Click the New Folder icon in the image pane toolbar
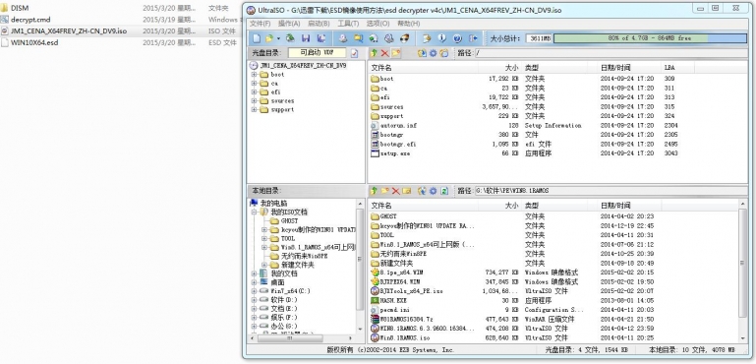The height and width of the screenshot is (364, 756). tap(396, 53)
